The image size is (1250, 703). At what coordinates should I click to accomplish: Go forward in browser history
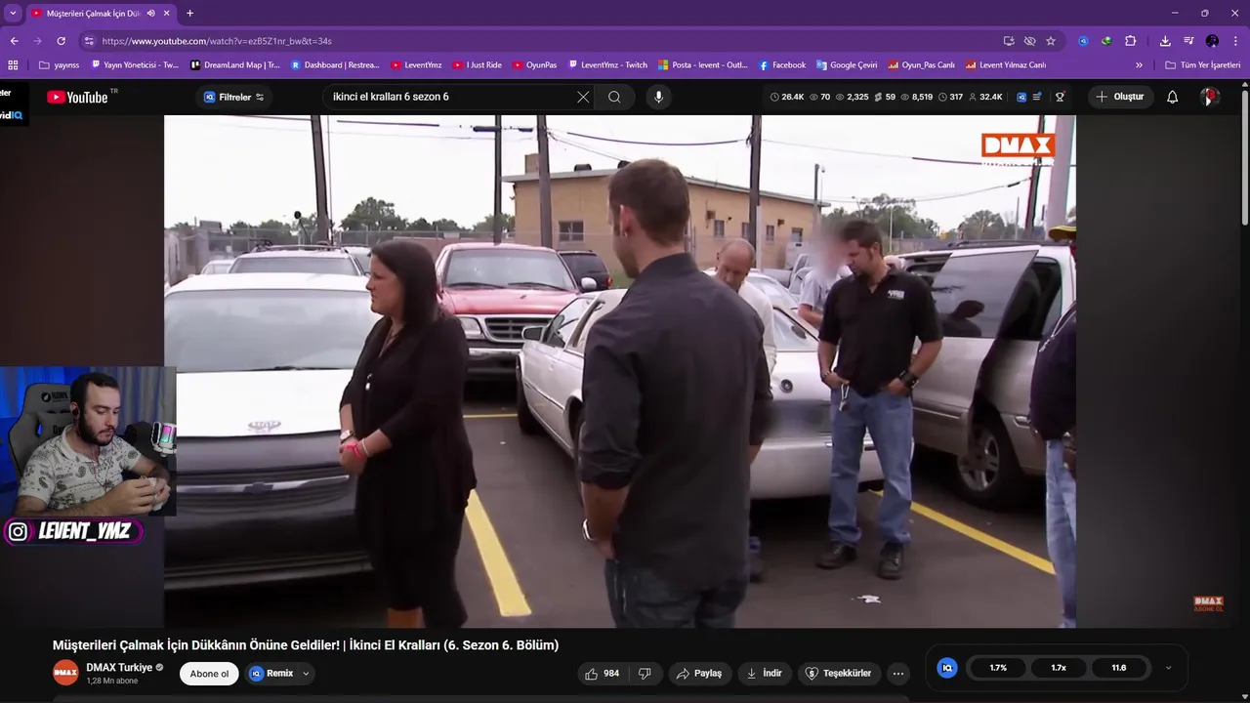(37, 41)
